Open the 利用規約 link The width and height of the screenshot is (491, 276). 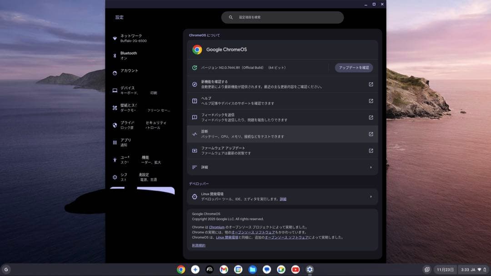[198, 244]
